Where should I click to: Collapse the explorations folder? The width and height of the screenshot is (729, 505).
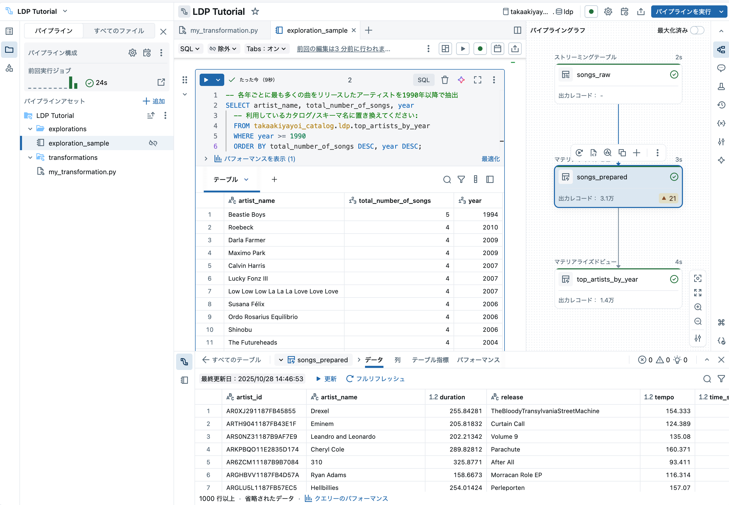click(30, 129)
